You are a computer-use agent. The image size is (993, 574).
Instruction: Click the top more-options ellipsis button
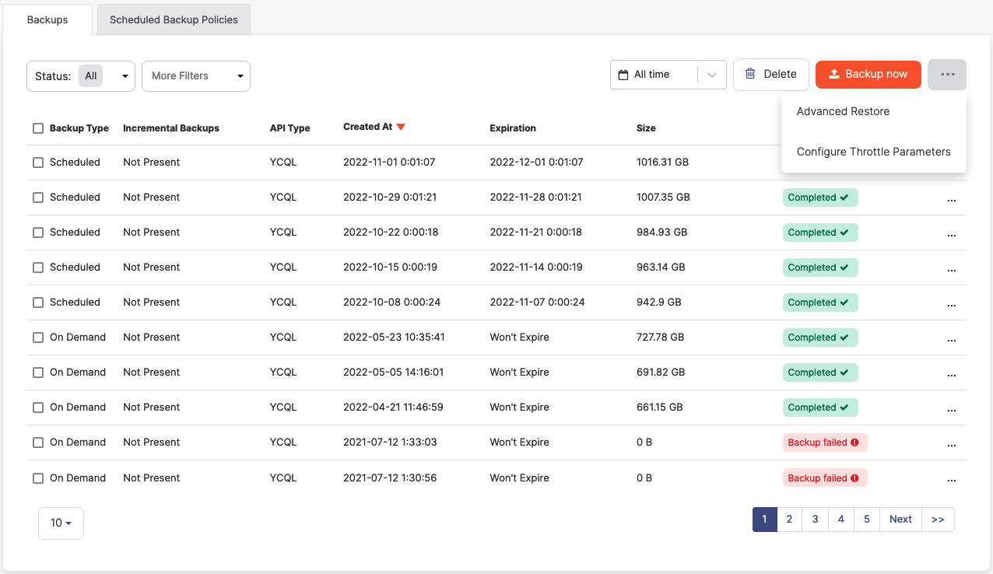[x=946, y=75]
